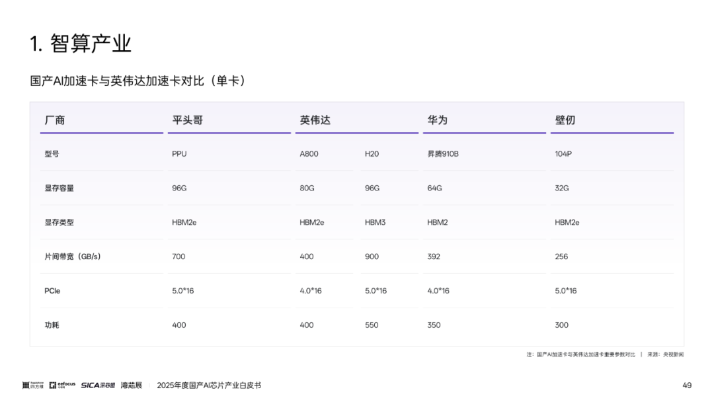Click the eefocus logo in the footer

click(x=62, y=385)
